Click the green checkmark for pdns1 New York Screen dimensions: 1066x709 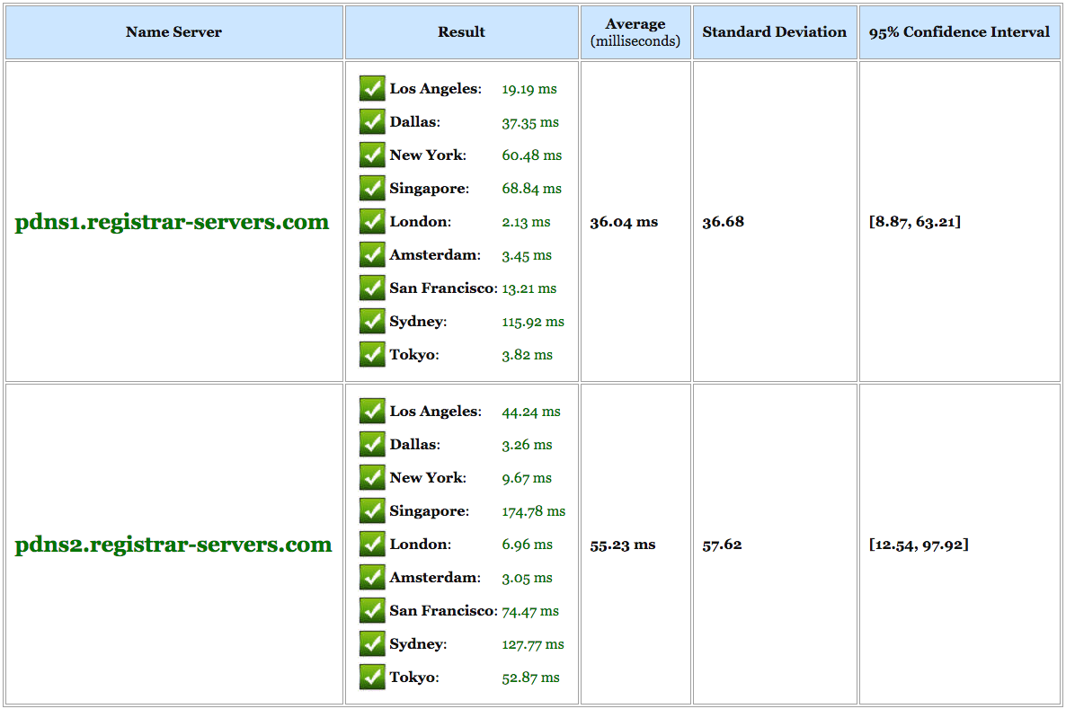coord(372,155)
